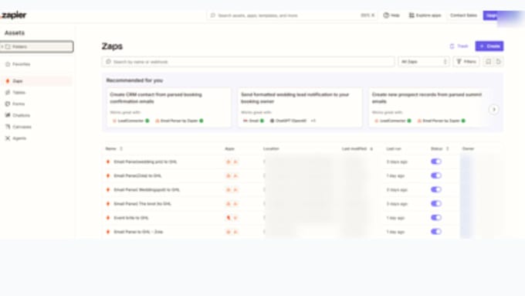The height and width of the screenshot is (296, 525).
Task: Open the Event to GHL Zap
Action: tap(131, 218)
